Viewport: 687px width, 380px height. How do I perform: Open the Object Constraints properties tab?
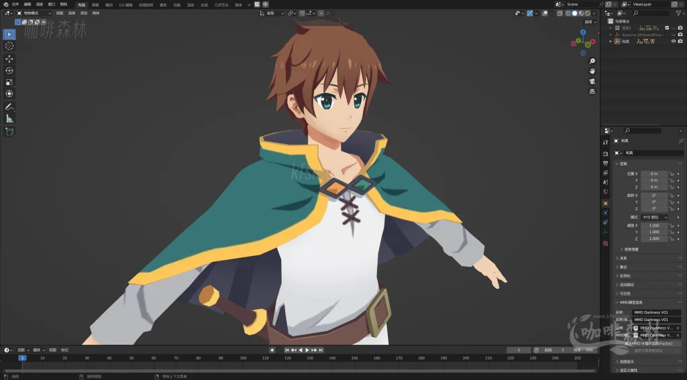[606, 223]
